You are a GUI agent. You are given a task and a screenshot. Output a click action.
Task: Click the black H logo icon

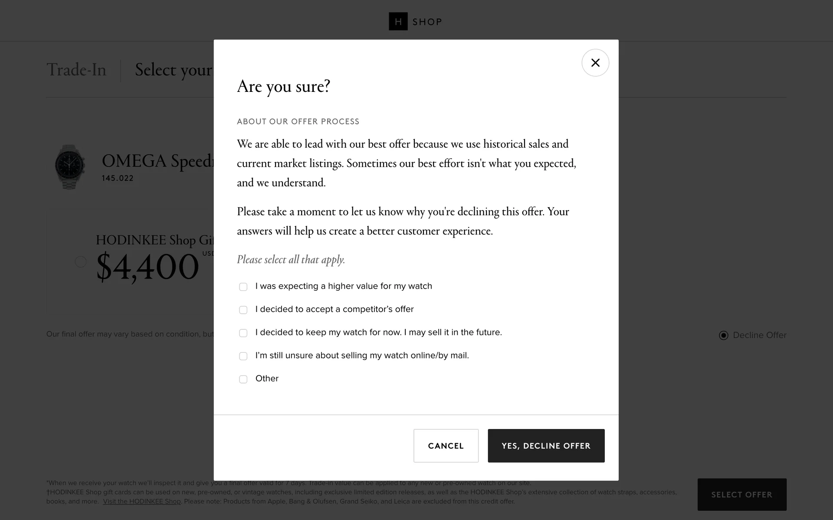(398, 22)
